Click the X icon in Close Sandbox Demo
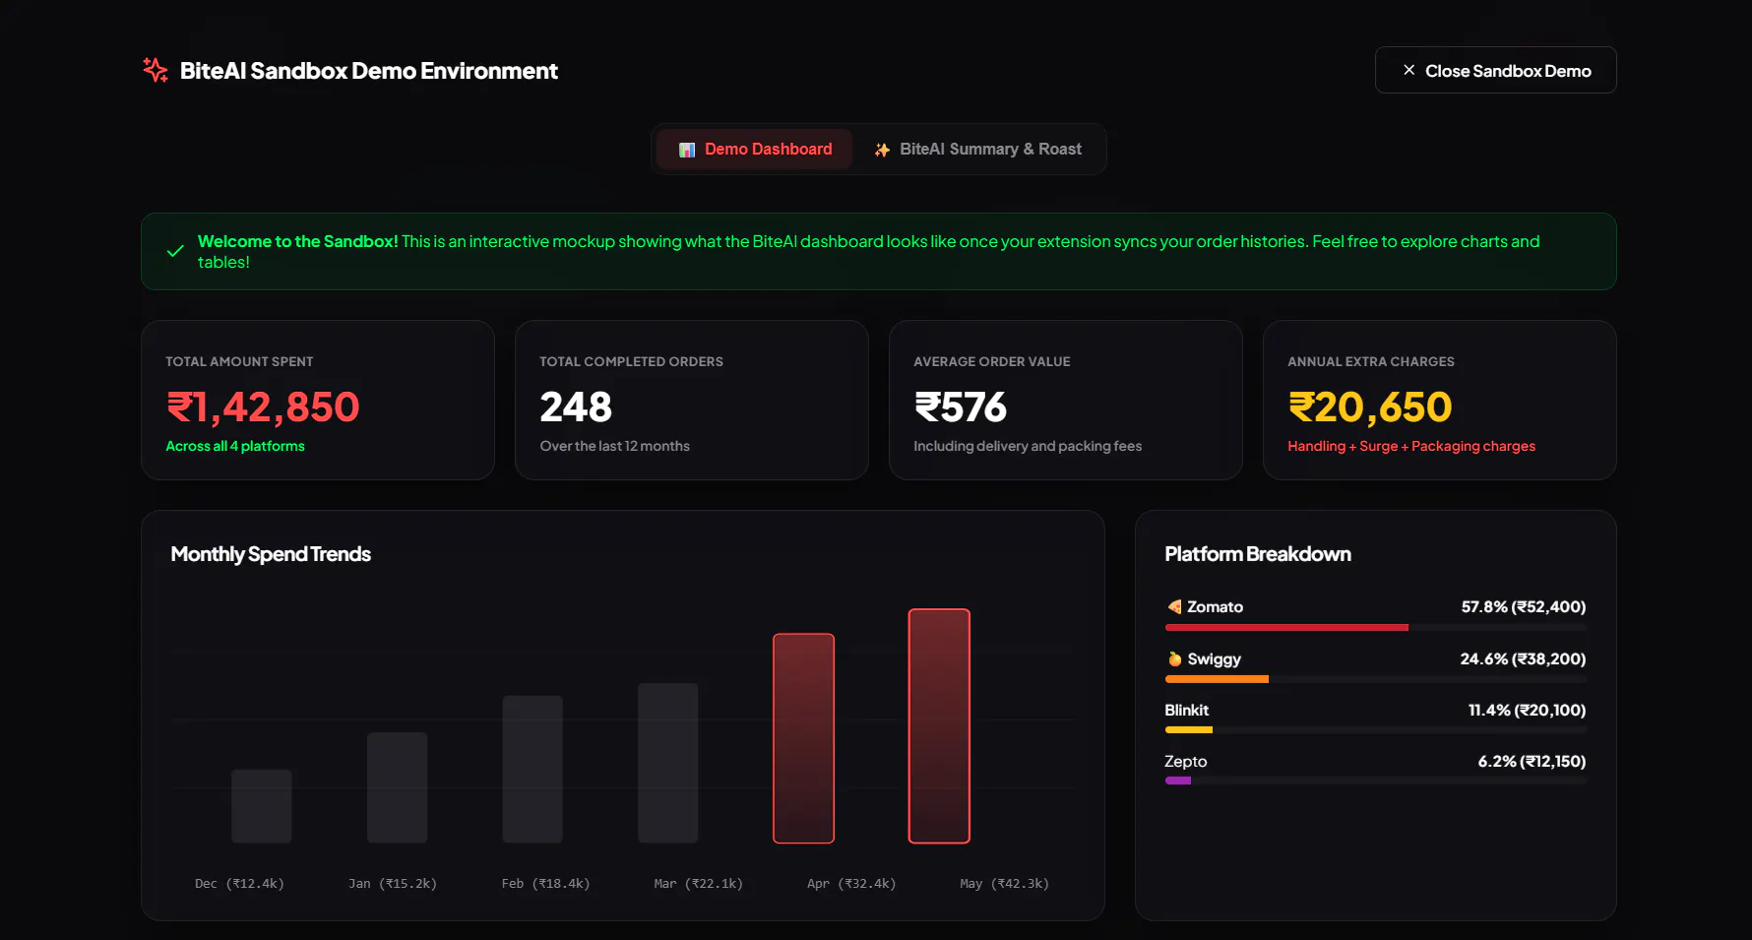This screenshot has height=940, width=1752. coord(1408,70)
